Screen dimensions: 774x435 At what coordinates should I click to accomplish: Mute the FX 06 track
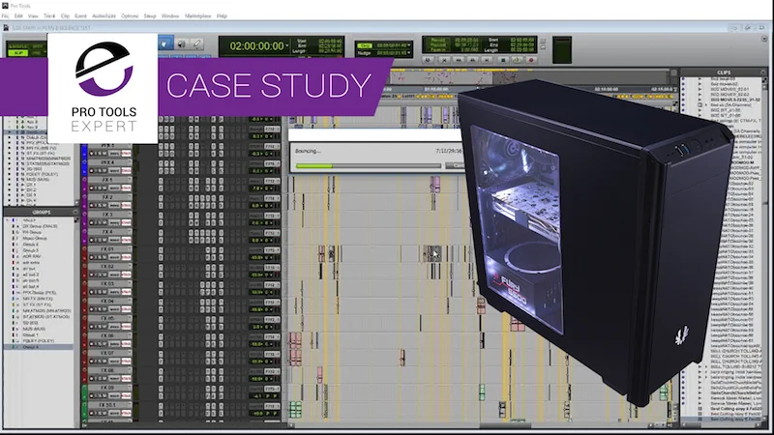104,344
